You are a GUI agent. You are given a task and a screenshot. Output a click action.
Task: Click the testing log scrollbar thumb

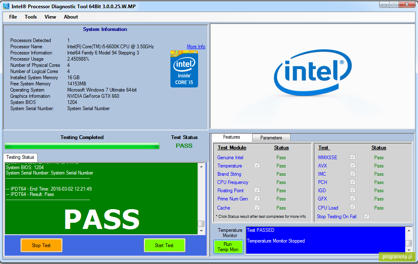[x=201, y=224]
